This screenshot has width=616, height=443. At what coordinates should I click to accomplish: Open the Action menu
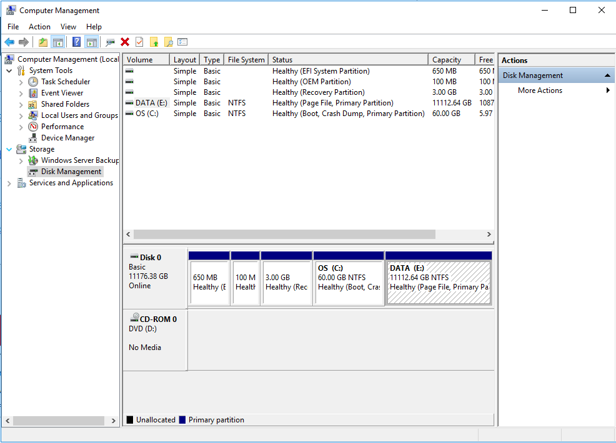[40, 27]
